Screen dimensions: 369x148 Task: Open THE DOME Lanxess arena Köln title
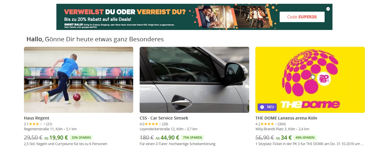286,118
